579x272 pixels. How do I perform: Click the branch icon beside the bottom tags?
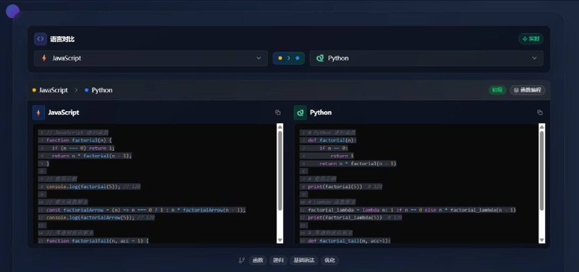(x=242, y=260)
